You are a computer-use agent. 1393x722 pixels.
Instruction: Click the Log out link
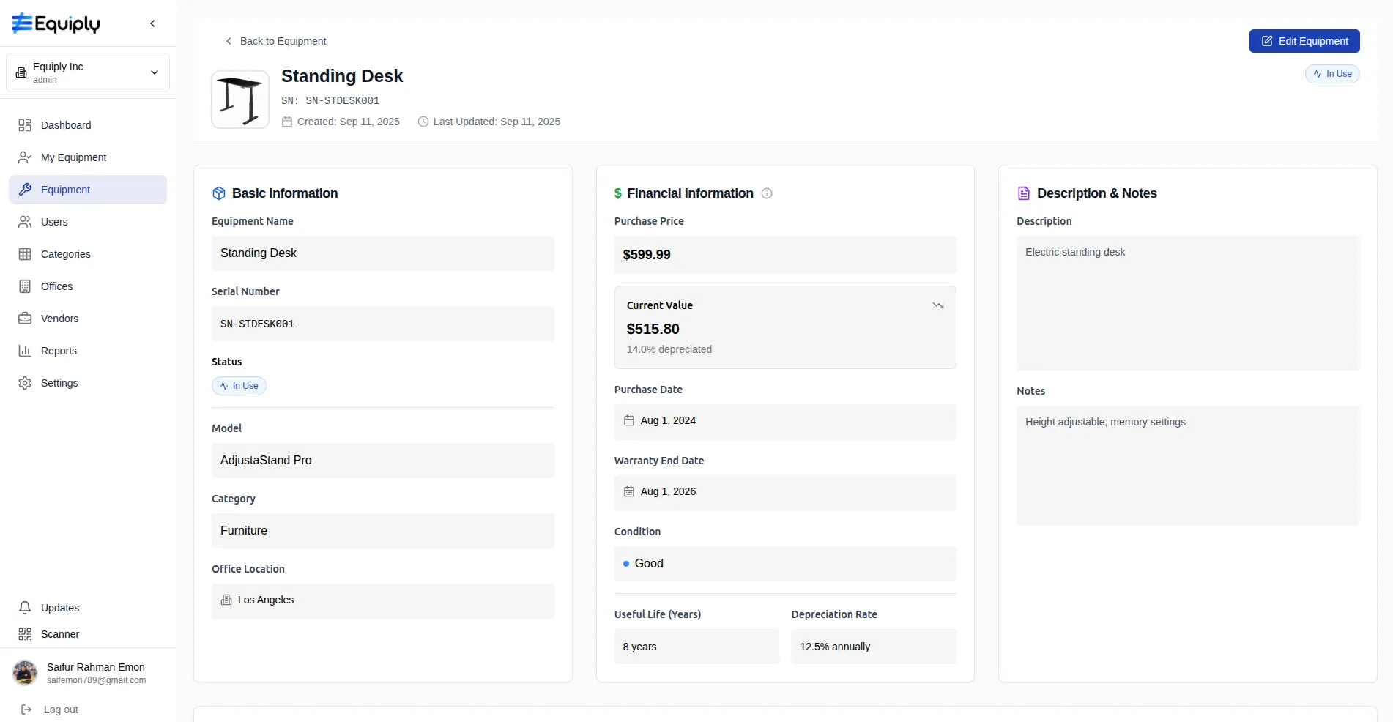[61, 710]
